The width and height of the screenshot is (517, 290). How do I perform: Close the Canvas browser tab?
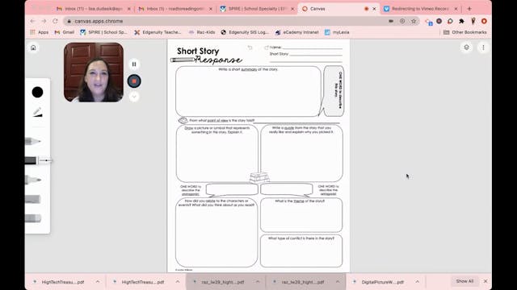pos(374,9)
